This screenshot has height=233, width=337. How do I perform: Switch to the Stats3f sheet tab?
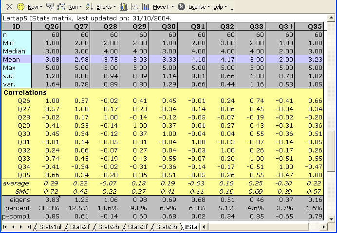pyautogui.click(x=138, y=227)
